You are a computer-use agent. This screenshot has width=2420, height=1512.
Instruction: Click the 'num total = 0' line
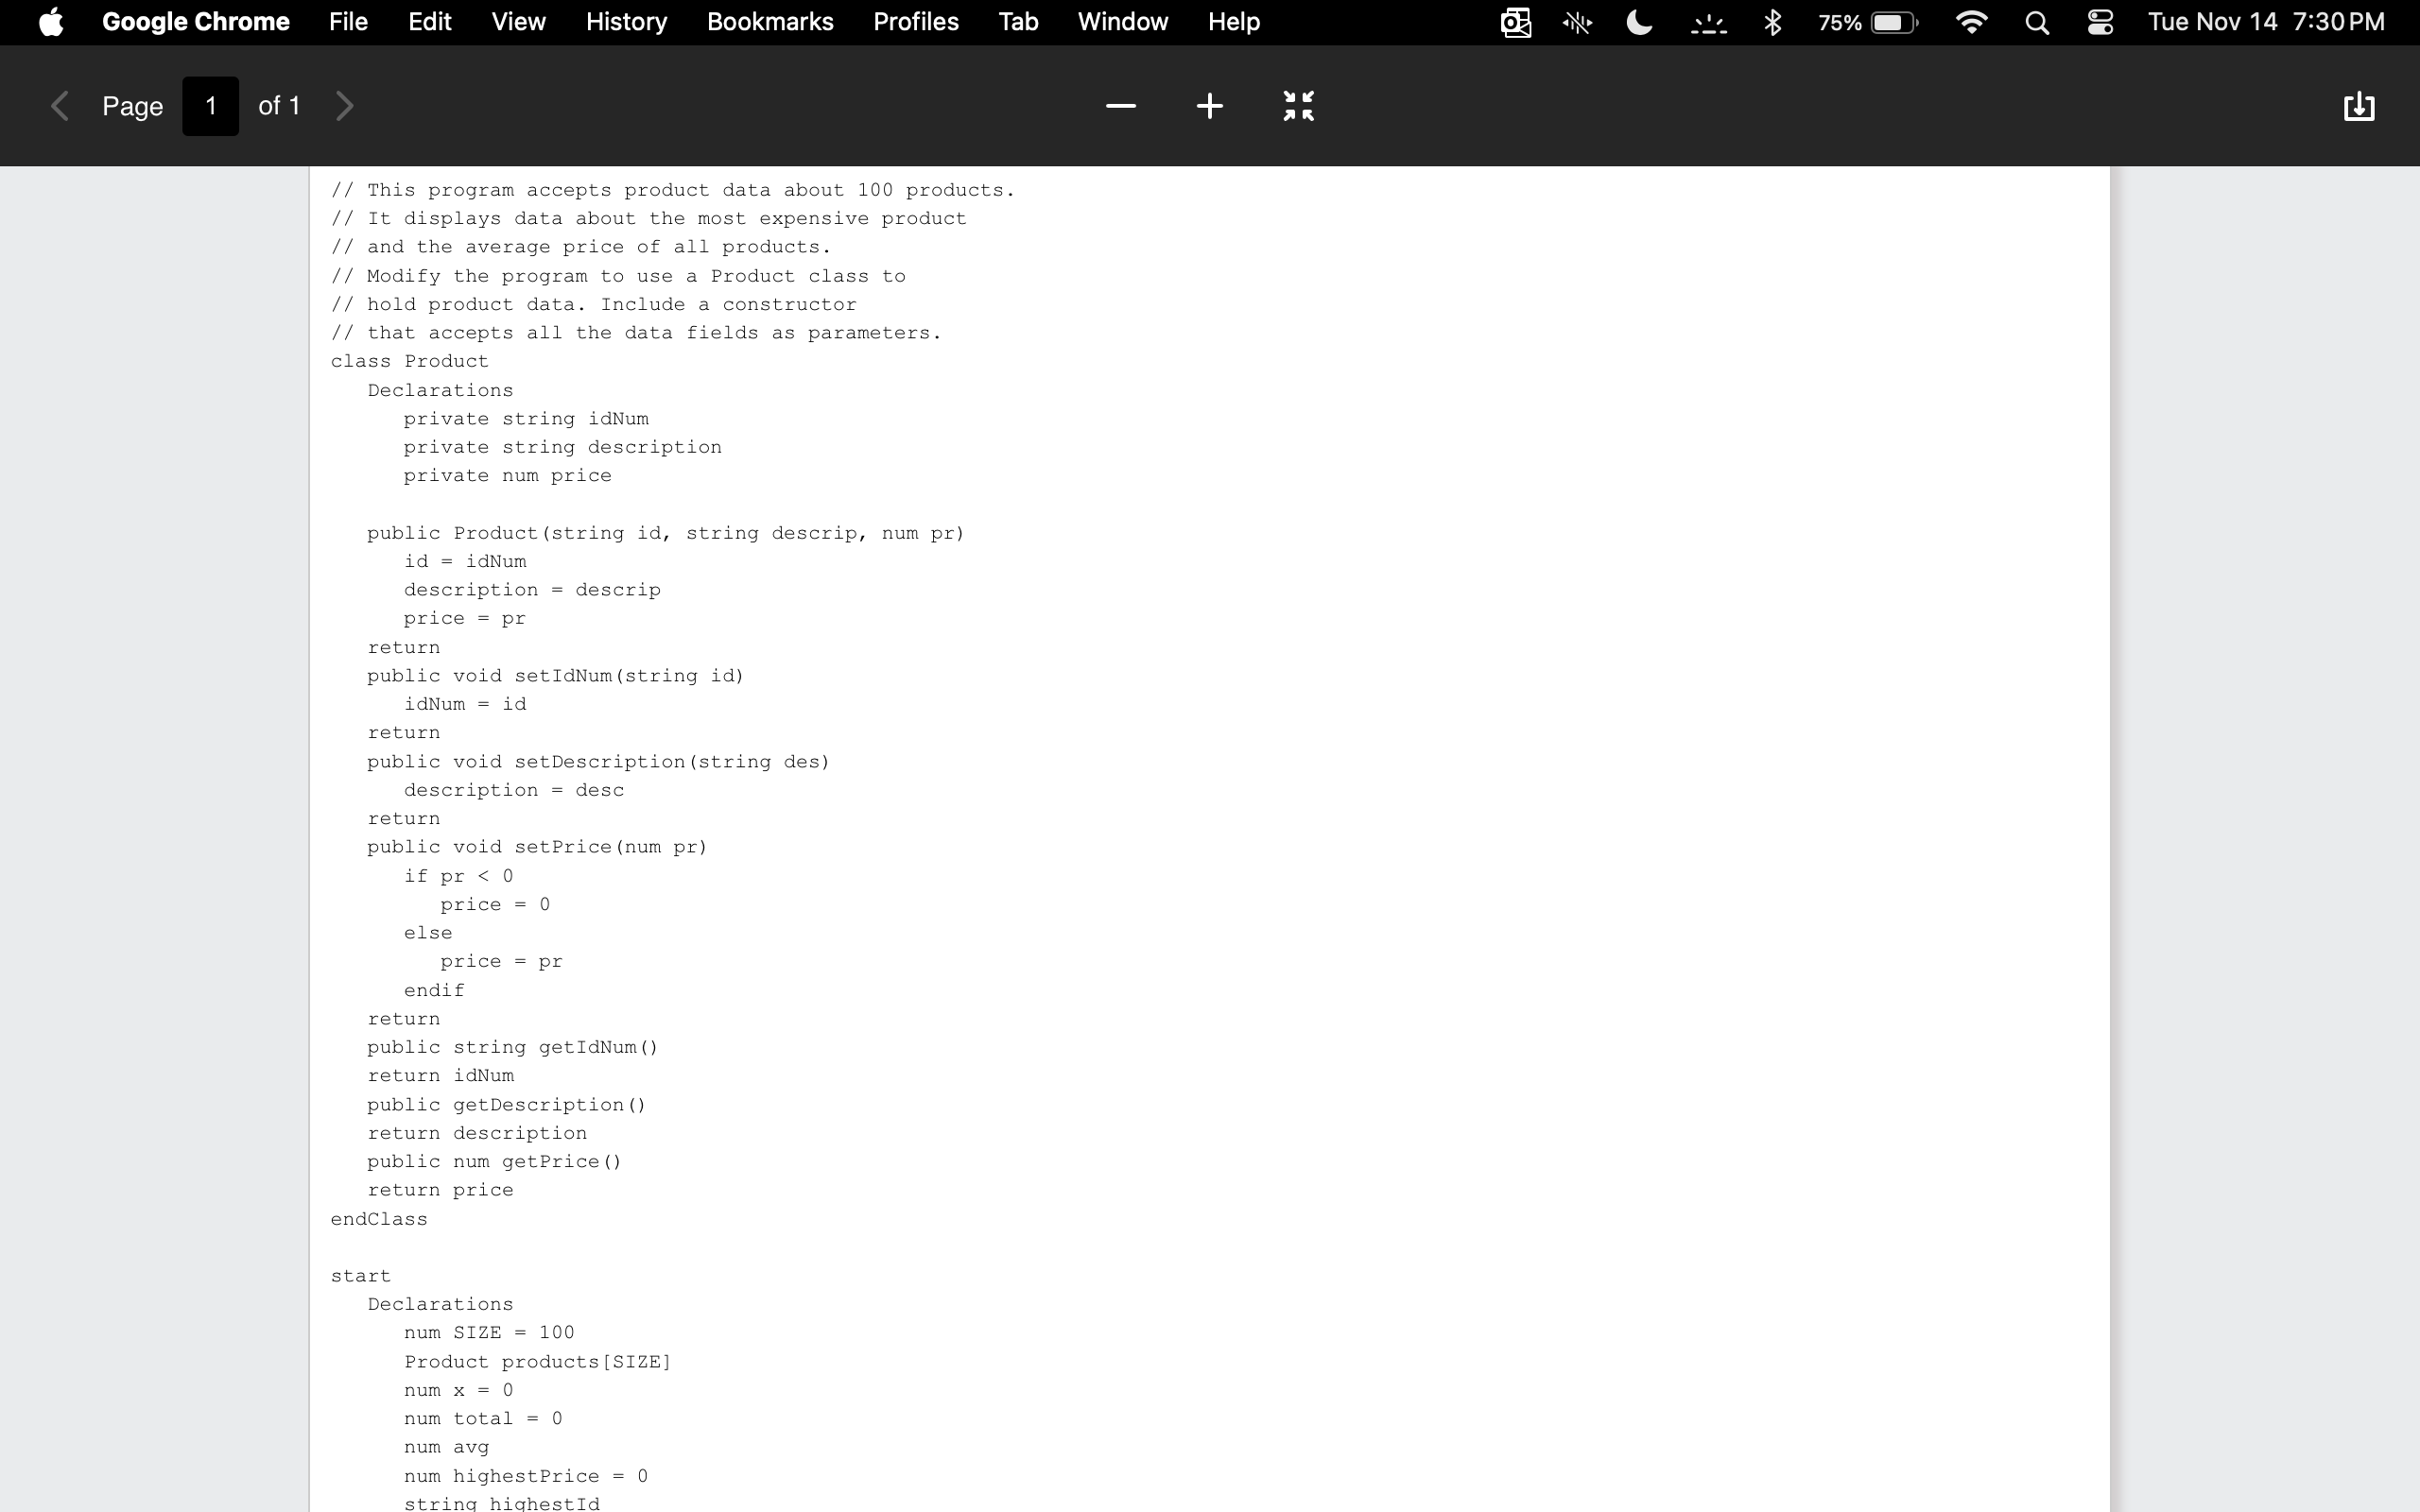483,1419
